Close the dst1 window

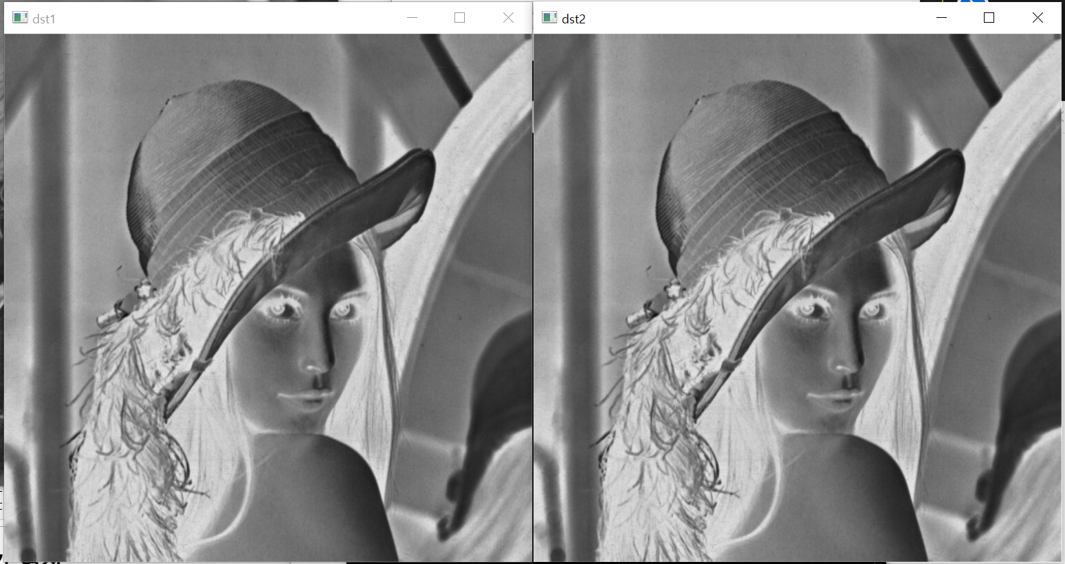tap(508, 18)
